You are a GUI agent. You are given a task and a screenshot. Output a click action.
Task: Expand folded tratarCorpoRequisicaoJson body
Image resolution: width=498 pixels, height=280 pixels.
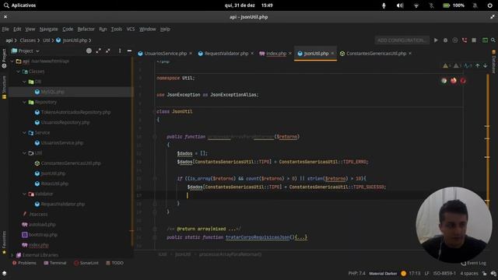click(301, 237)
